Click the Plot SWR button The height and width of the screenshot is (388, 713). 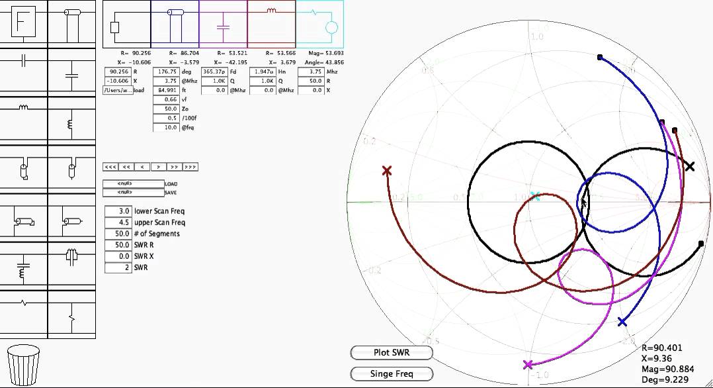point(392,352)
